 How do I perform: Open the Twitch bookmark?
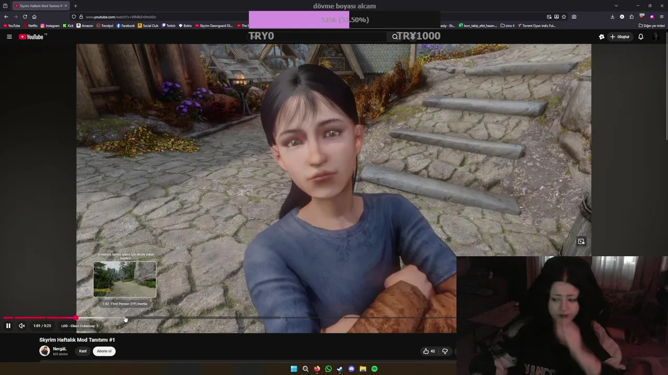point(169,26)
